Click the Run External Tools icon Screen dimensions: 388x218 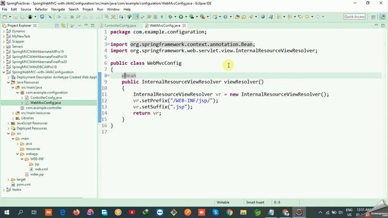click(202, 17)
